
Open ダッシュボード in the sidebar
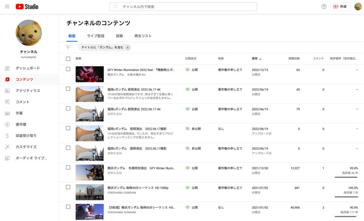(x=28, y=68)
